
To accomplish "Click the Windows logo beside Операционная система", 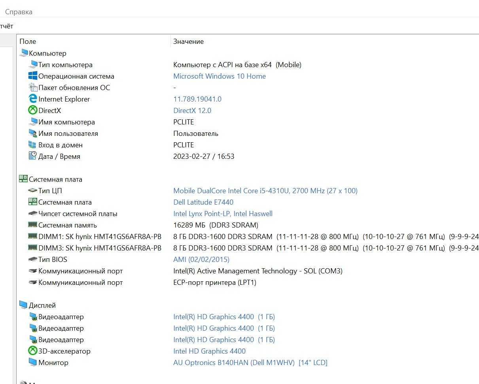I will tap(33, 76).
